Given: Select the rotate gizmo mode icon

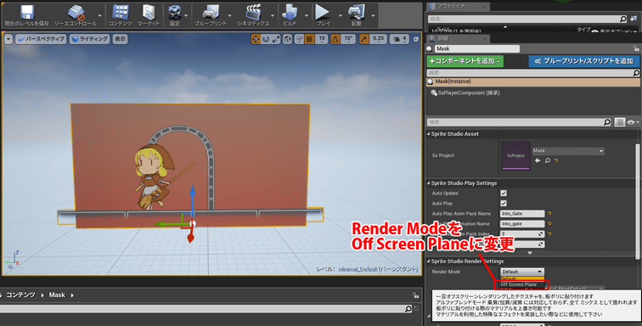Looking at the screenshot, I should pyautogui.click(x=266, y=39).
